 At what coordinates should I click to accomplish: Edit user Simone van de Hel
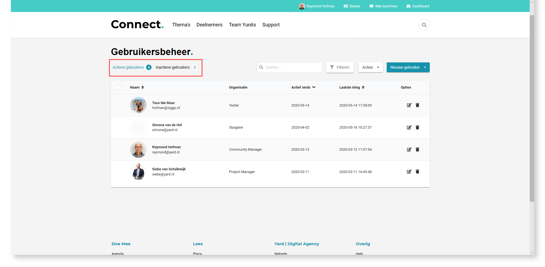pos(409,127)
